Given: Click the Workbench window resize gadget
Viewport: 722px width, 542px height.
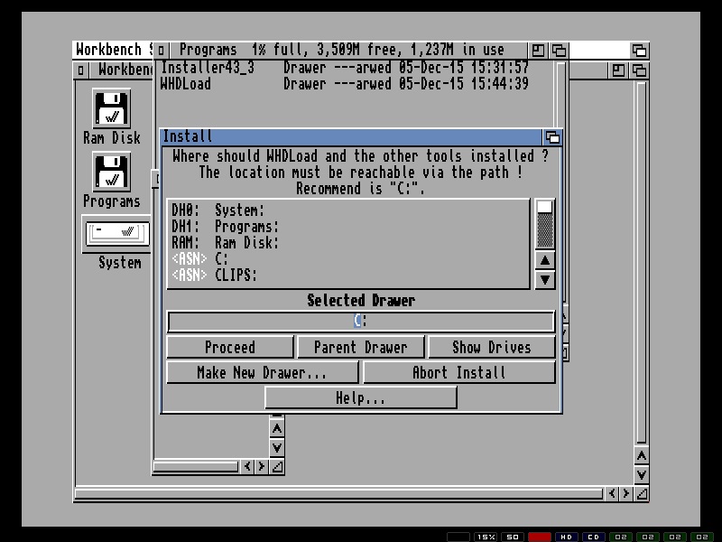Looking at the screenshot, I should [642, 493].
